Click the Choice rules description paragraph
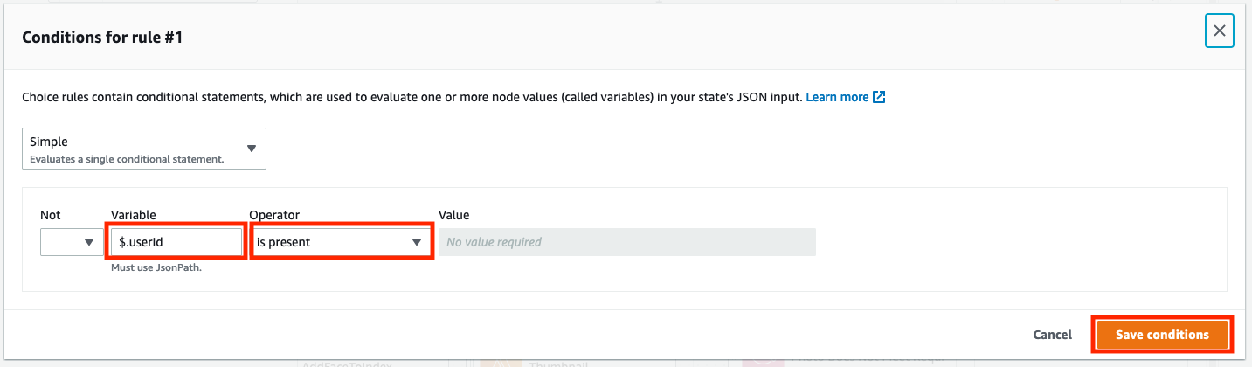1252x367 pixels. click(x=412, y=97)
